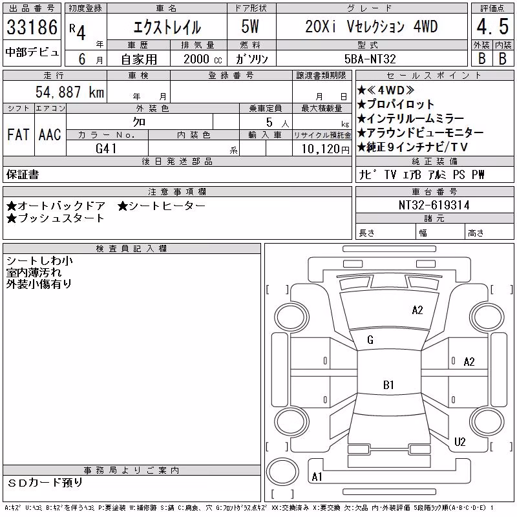Click the 高さ dimension field
517x517 pixels.
[490, 233]
